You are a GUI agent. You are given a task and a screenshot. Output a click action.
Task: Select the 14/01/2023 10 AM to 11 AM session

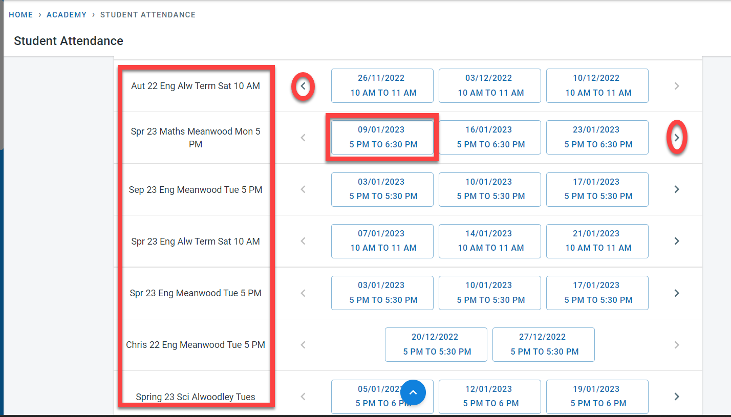(x=490, y=241)
